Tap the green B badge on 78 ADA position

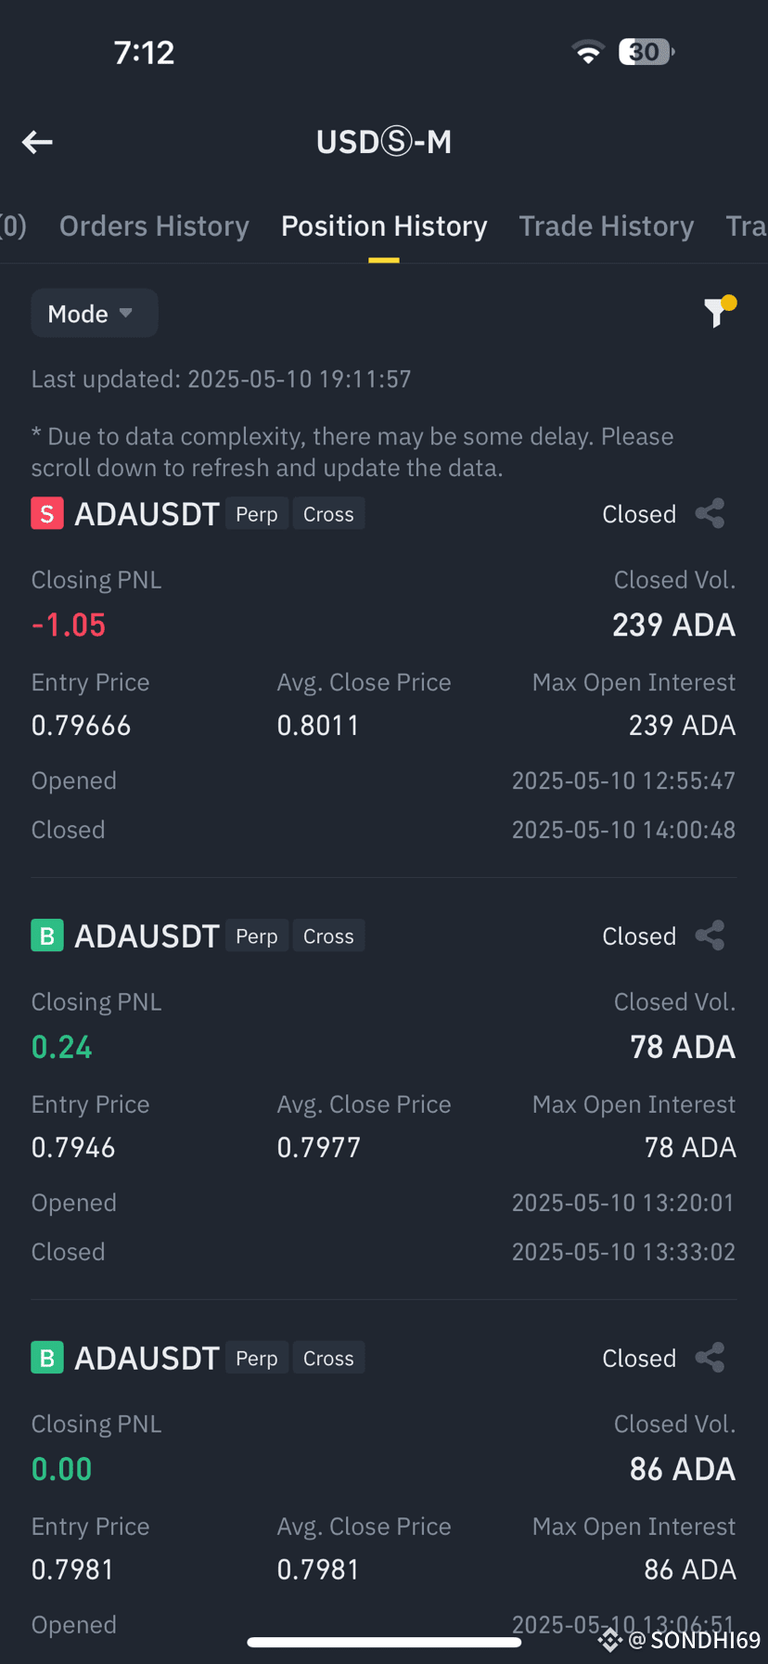pyautogui.click(x=47, y=935)
